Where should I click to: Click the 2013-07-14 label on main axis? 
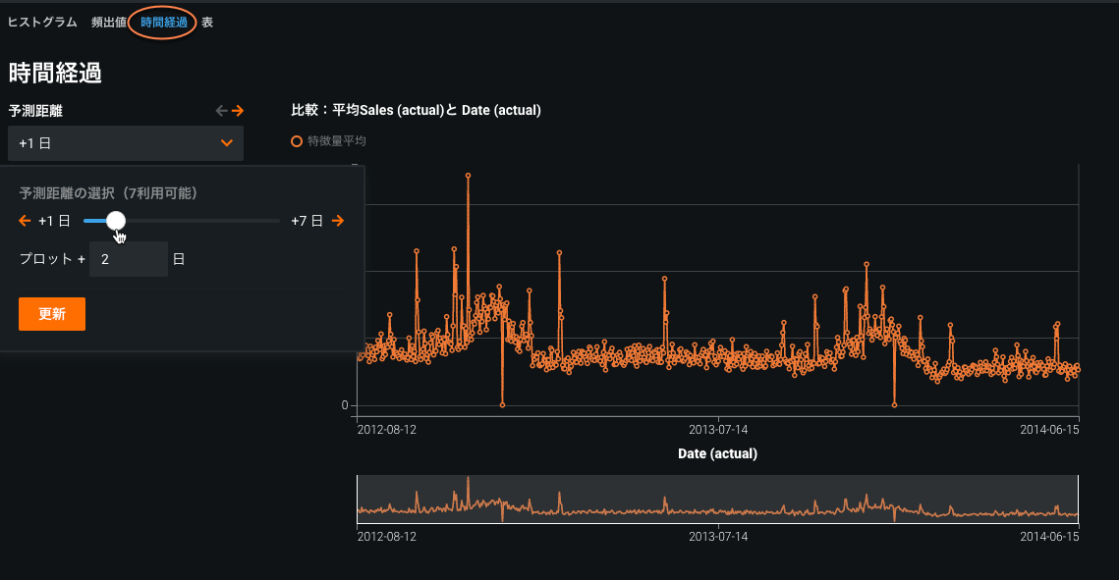pos(718,429)
